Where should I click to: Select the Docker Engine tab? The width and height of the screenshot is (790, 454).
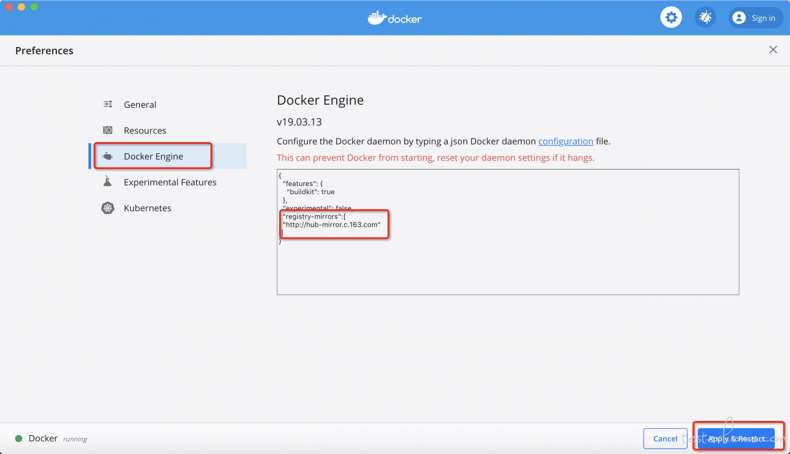(x=168, y=156)
